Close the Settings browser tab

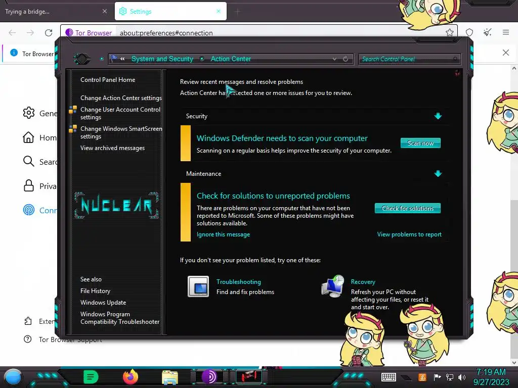[219, 11]
